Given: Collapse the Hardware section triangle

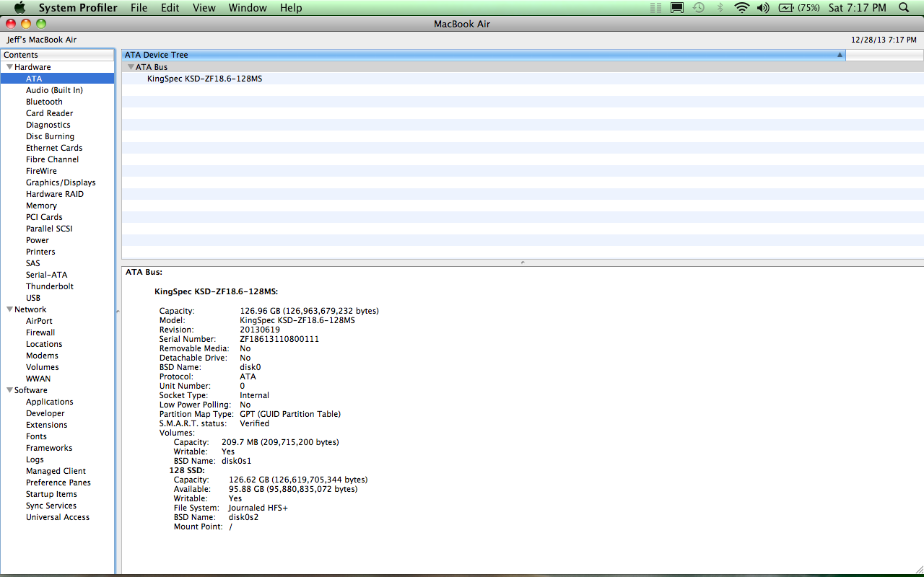Looking at the screenshot, I should coord(9,67).
